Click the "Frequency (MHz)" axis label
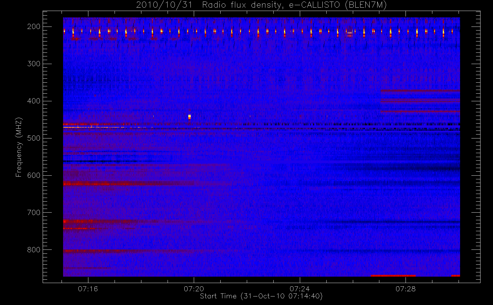The width and height of the screenshot is (493, 305). (x=19, y=147)
